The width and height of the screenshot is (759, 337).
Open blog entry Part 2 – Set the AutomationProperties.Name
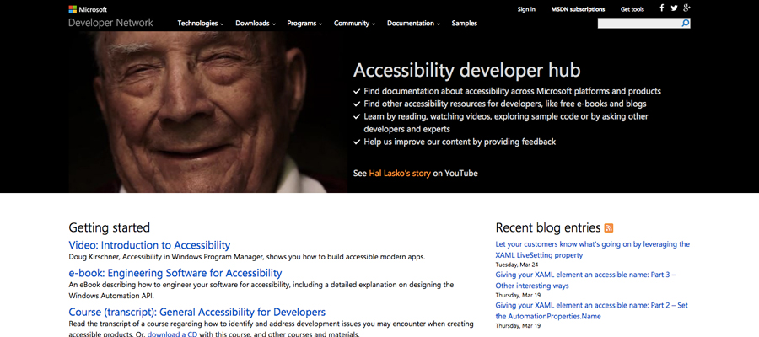[591, 311]
